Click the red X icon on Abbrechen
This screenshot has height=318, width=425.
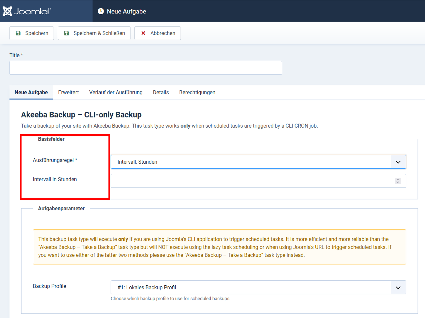point(143,33)
